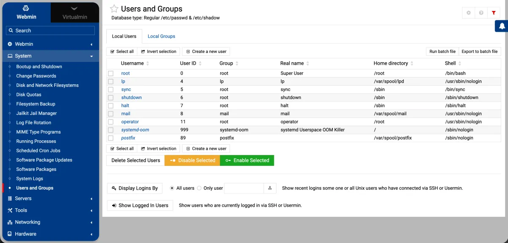This screenshot has height=243, width=508.
Task: Collapse the System sidebar category
Action: (x=50, y=56)
